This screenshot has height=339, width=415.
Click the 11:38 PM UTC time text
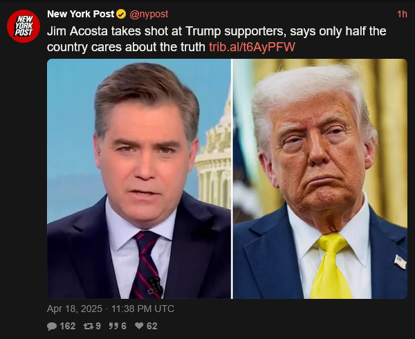142,309
